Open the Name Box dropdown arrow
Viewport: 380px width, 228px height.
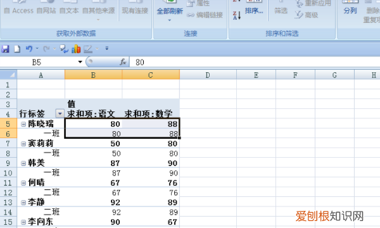(x=80, y=62)
